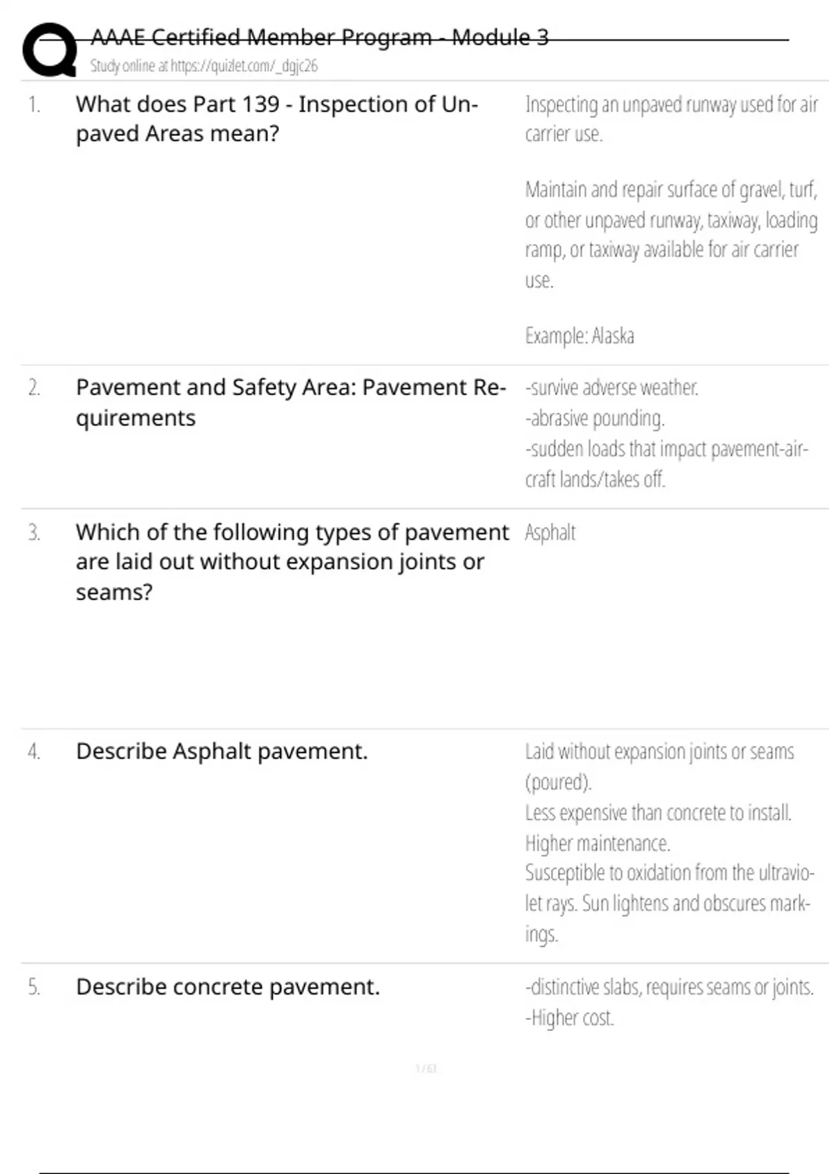829x1174 pixels.
Task: Select question 3 about expansion joints
Action: point(292,561)
